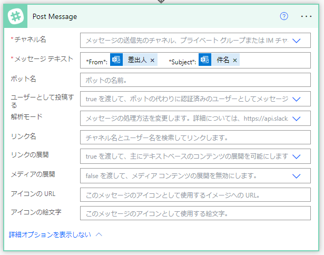
Task: Open the three-dots more options menu
Action: click(x=306, y=16)
